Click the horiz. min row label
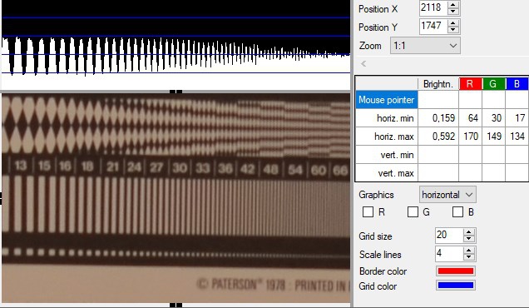Image resolution: width=529 pixels, height=308 pixels. coord(387,118)
